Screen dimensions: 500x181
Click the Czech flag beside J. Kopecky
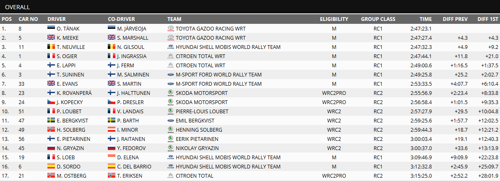(51, 102)
